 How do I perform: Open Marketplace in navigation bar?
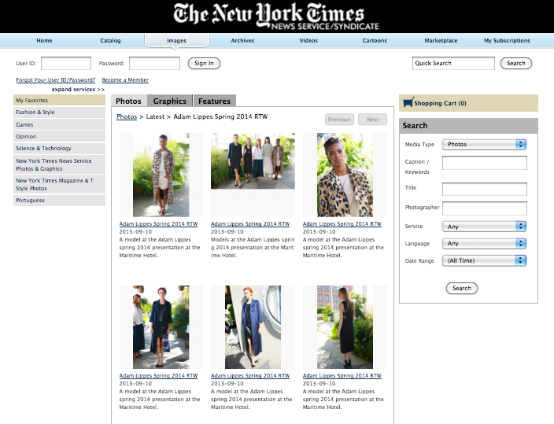[441, 41]
